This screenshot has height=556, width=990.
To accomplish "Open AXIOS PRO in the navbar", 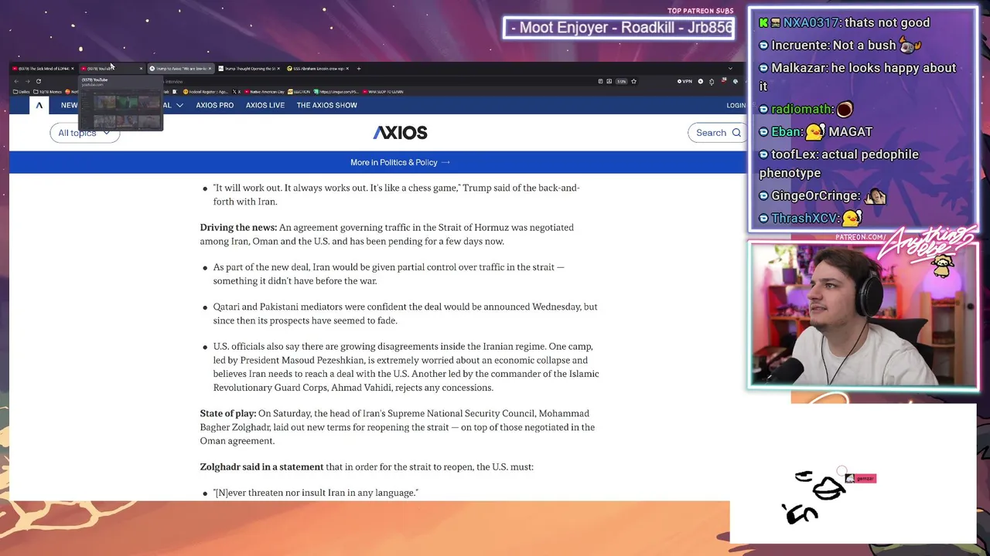I will (x=214, y=105).
